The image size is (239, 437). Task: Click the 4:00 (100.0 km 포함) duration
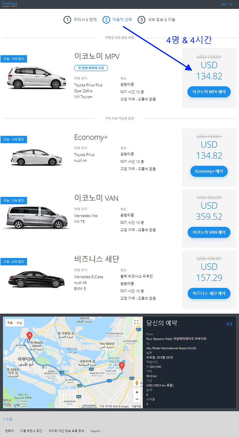[x=160, y=386]
